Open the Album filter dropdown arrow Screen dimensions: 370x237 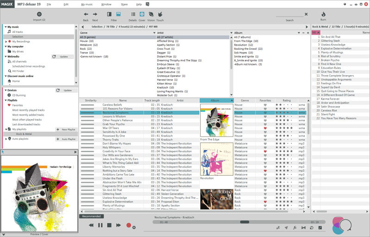point(299,33)
